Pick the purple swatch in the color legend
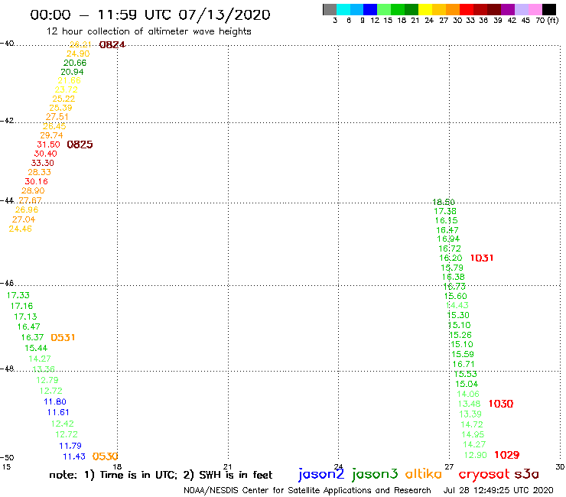The width and height of the screenshot is (566, 497). coord(506,9)
